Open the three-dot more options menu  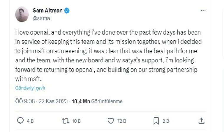(x=203, y=11)
